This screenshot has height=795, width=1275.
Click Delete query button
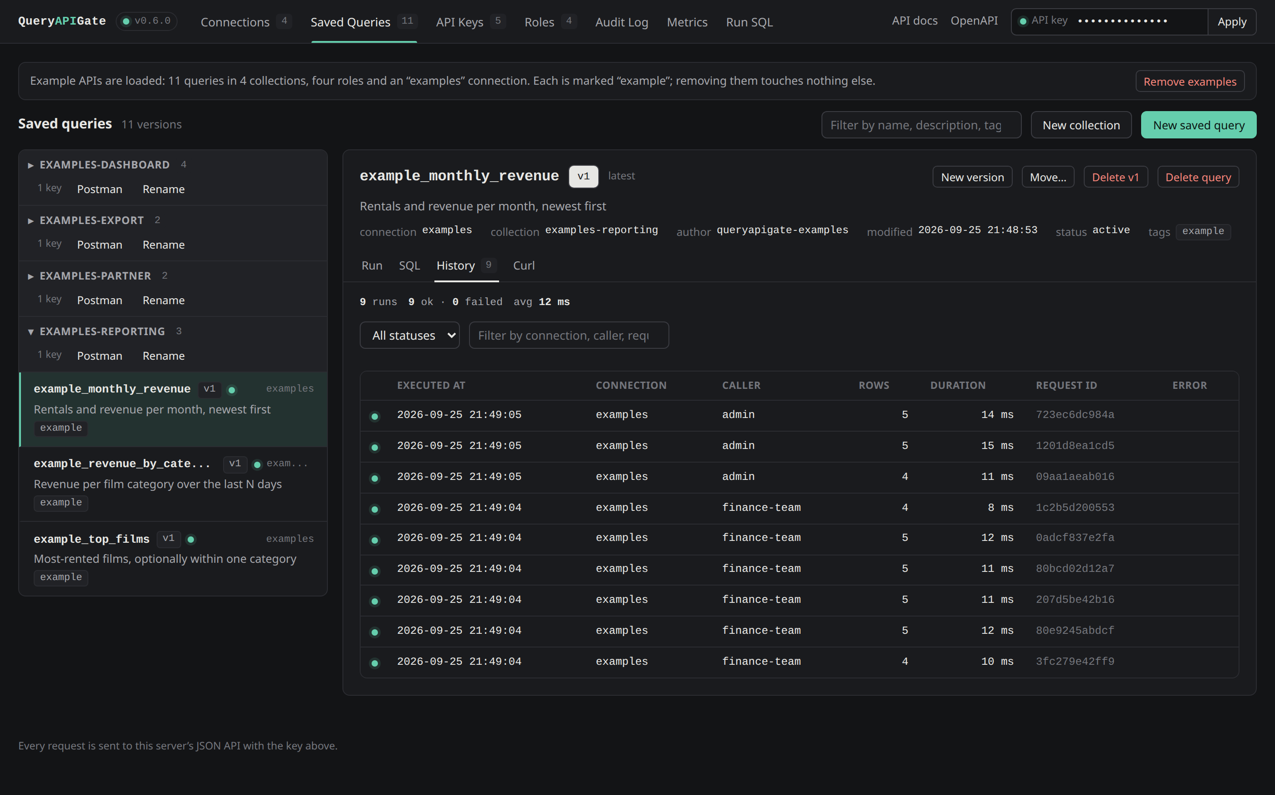[x=1198, y=177]
